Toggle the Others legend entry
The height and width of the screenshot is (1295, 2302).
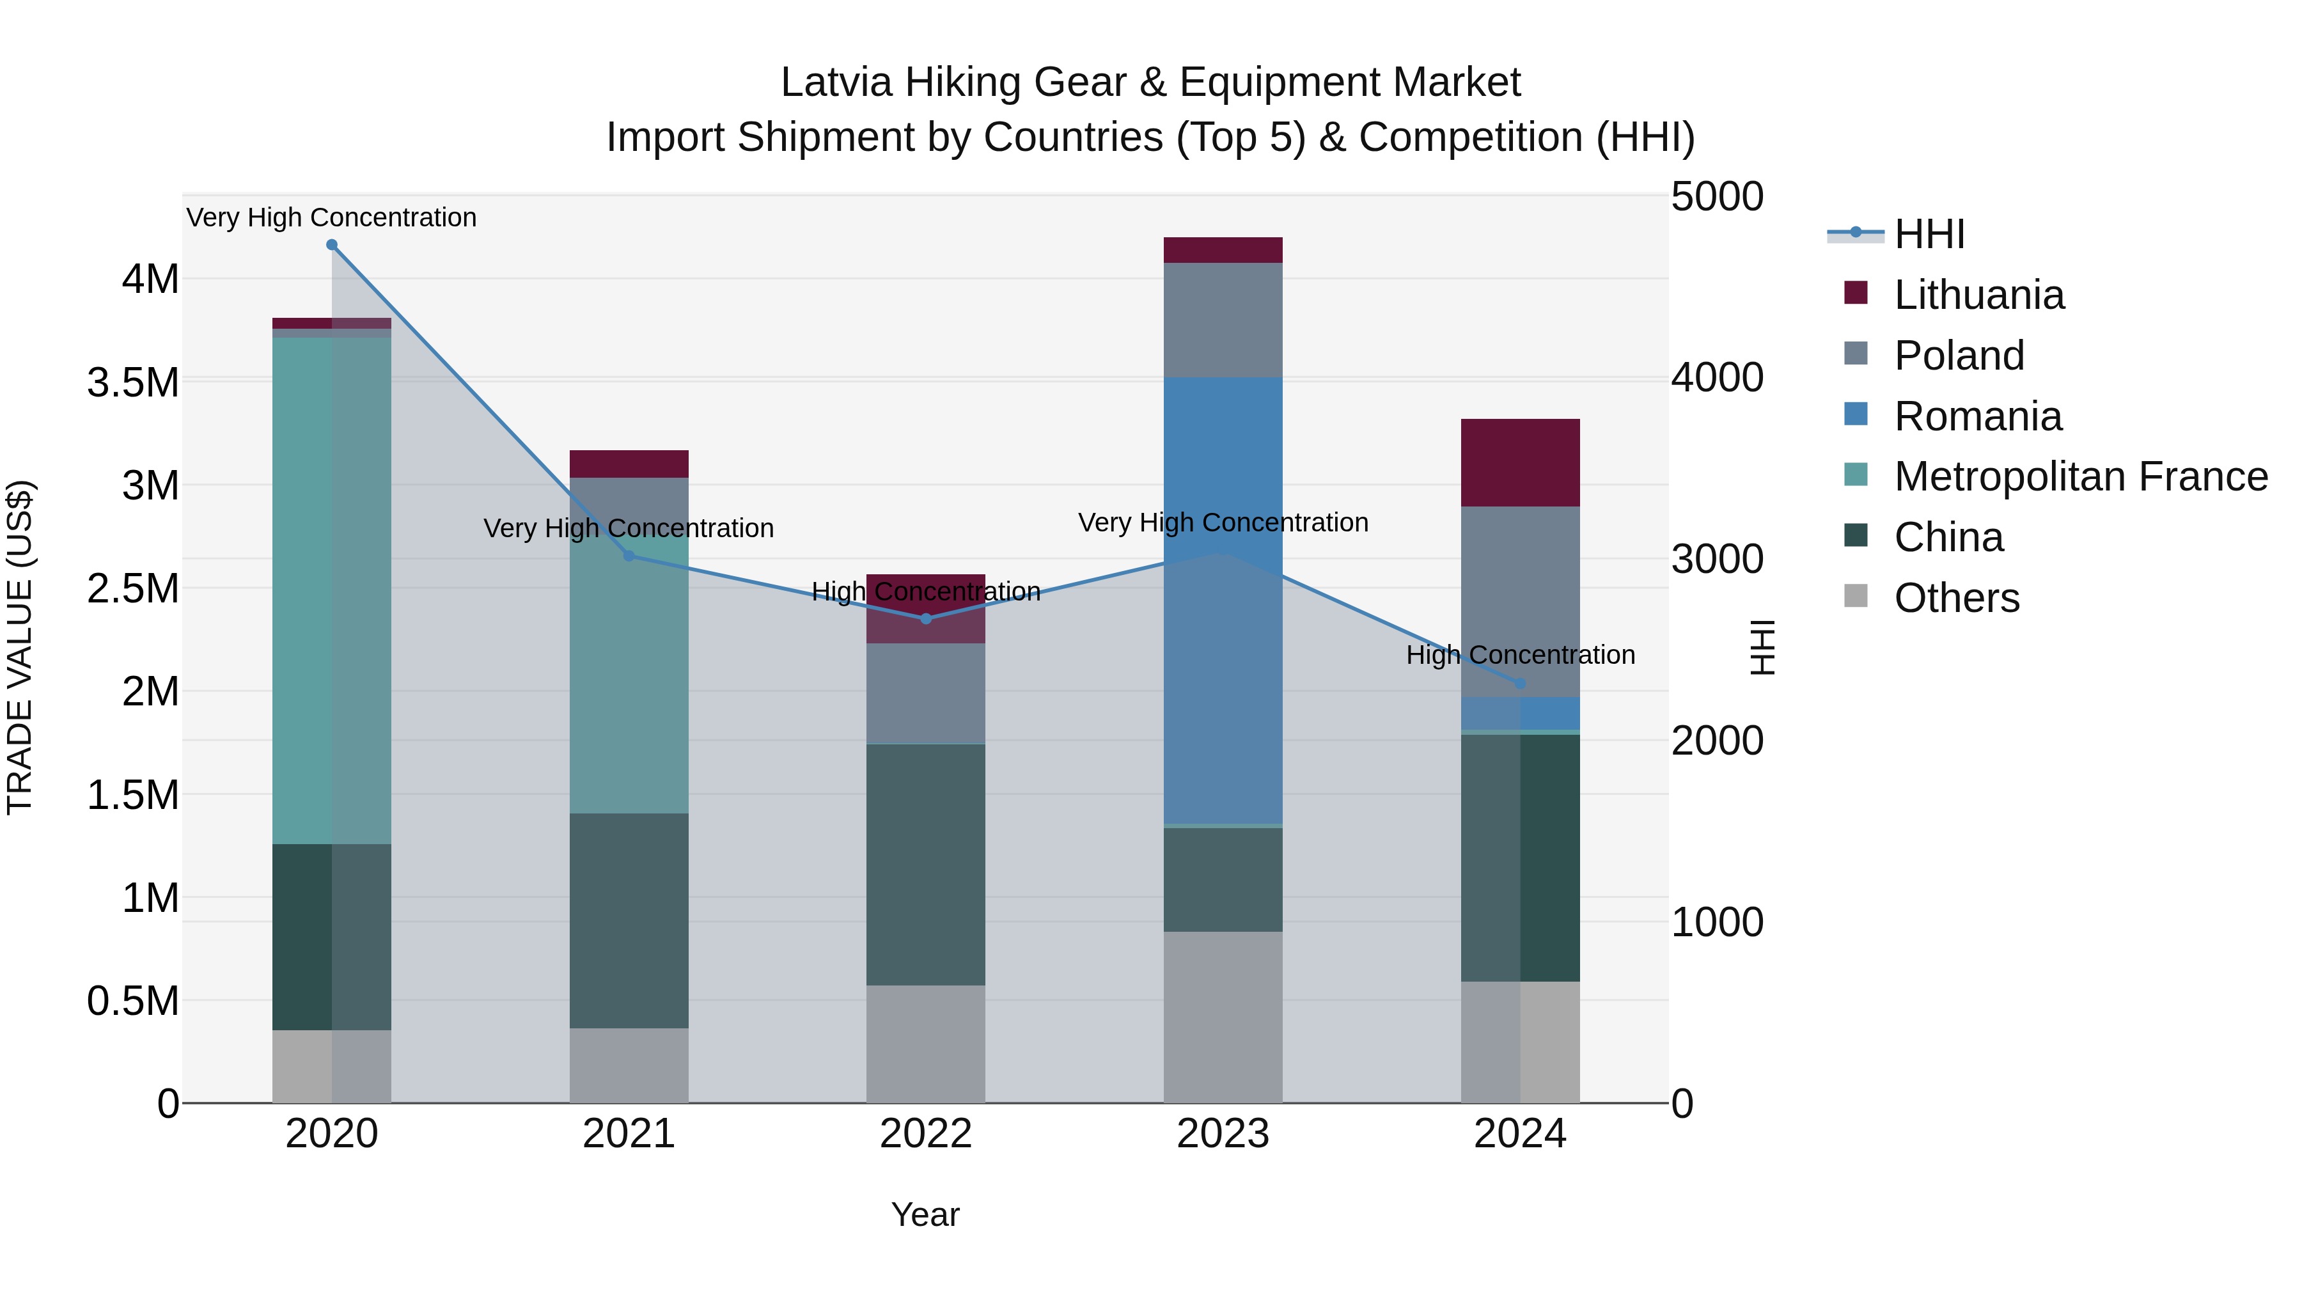click(1931, 598)
